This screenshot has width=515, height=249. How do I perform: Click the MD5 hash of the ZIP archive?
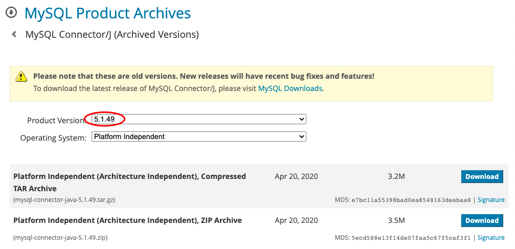click(411, 238)
